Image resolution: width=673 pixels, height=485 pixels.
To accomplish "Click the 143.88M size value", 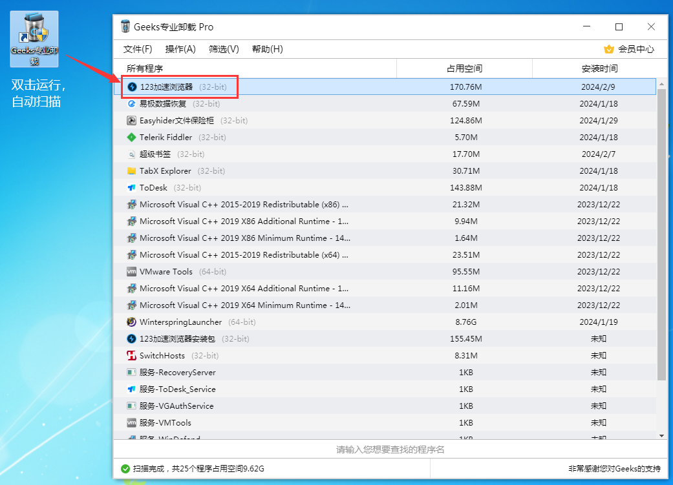I will (x=466, y=187).
